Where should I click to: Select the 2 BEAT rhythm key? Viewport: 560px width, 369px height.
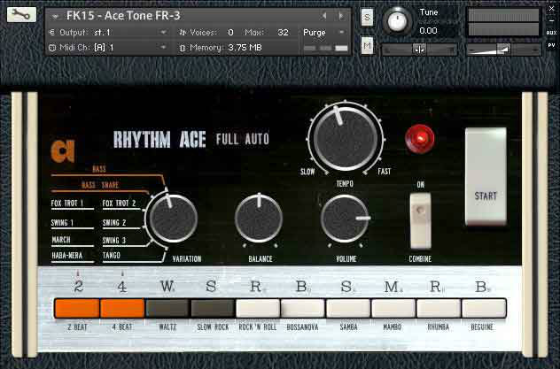[x=77, y=308]
